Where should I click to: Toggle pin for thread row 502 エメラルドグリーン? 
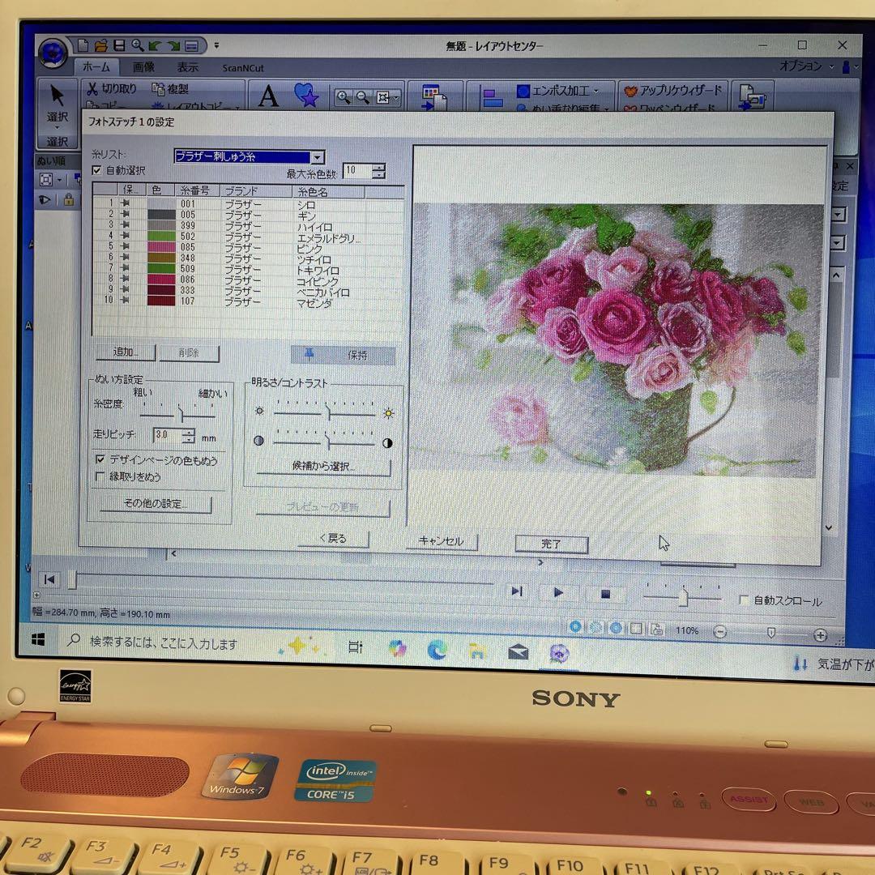click(126, 235)
